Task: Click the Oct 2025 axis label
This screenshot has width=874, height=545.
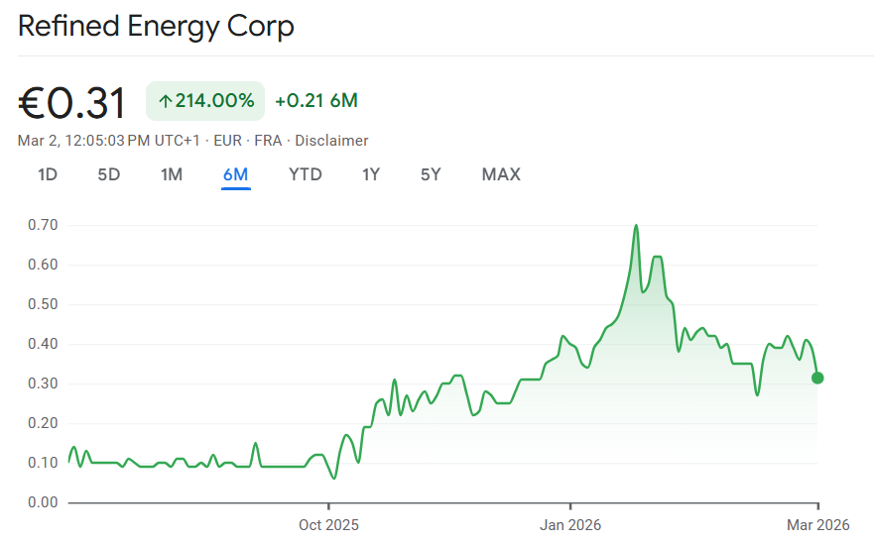Action: tap(328, 522)
